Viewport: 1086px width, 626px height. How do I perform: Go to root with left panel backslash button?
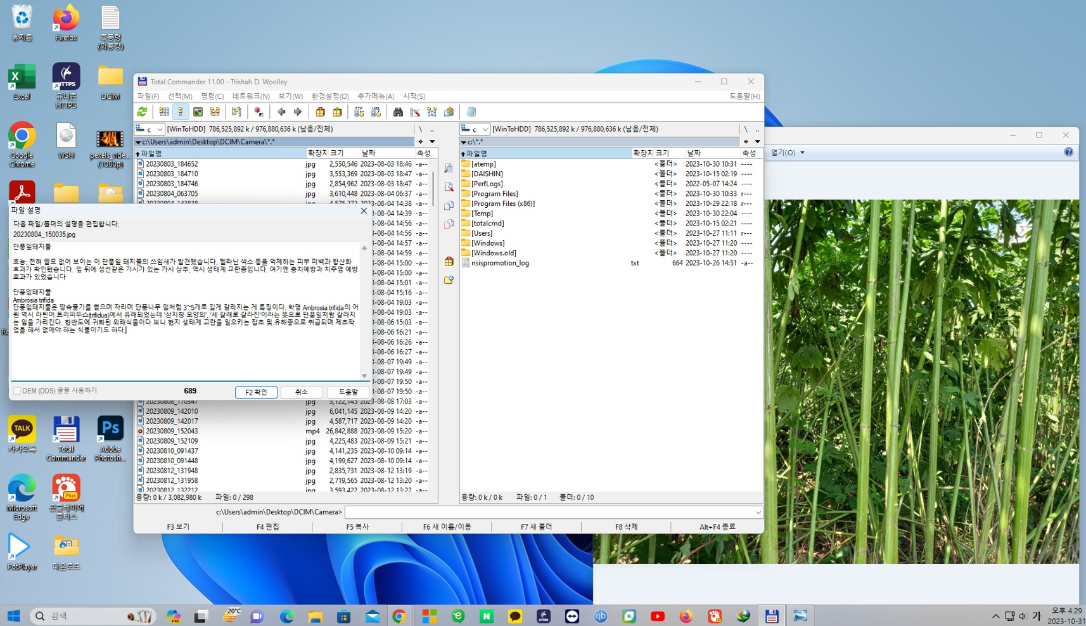point(421,129)
